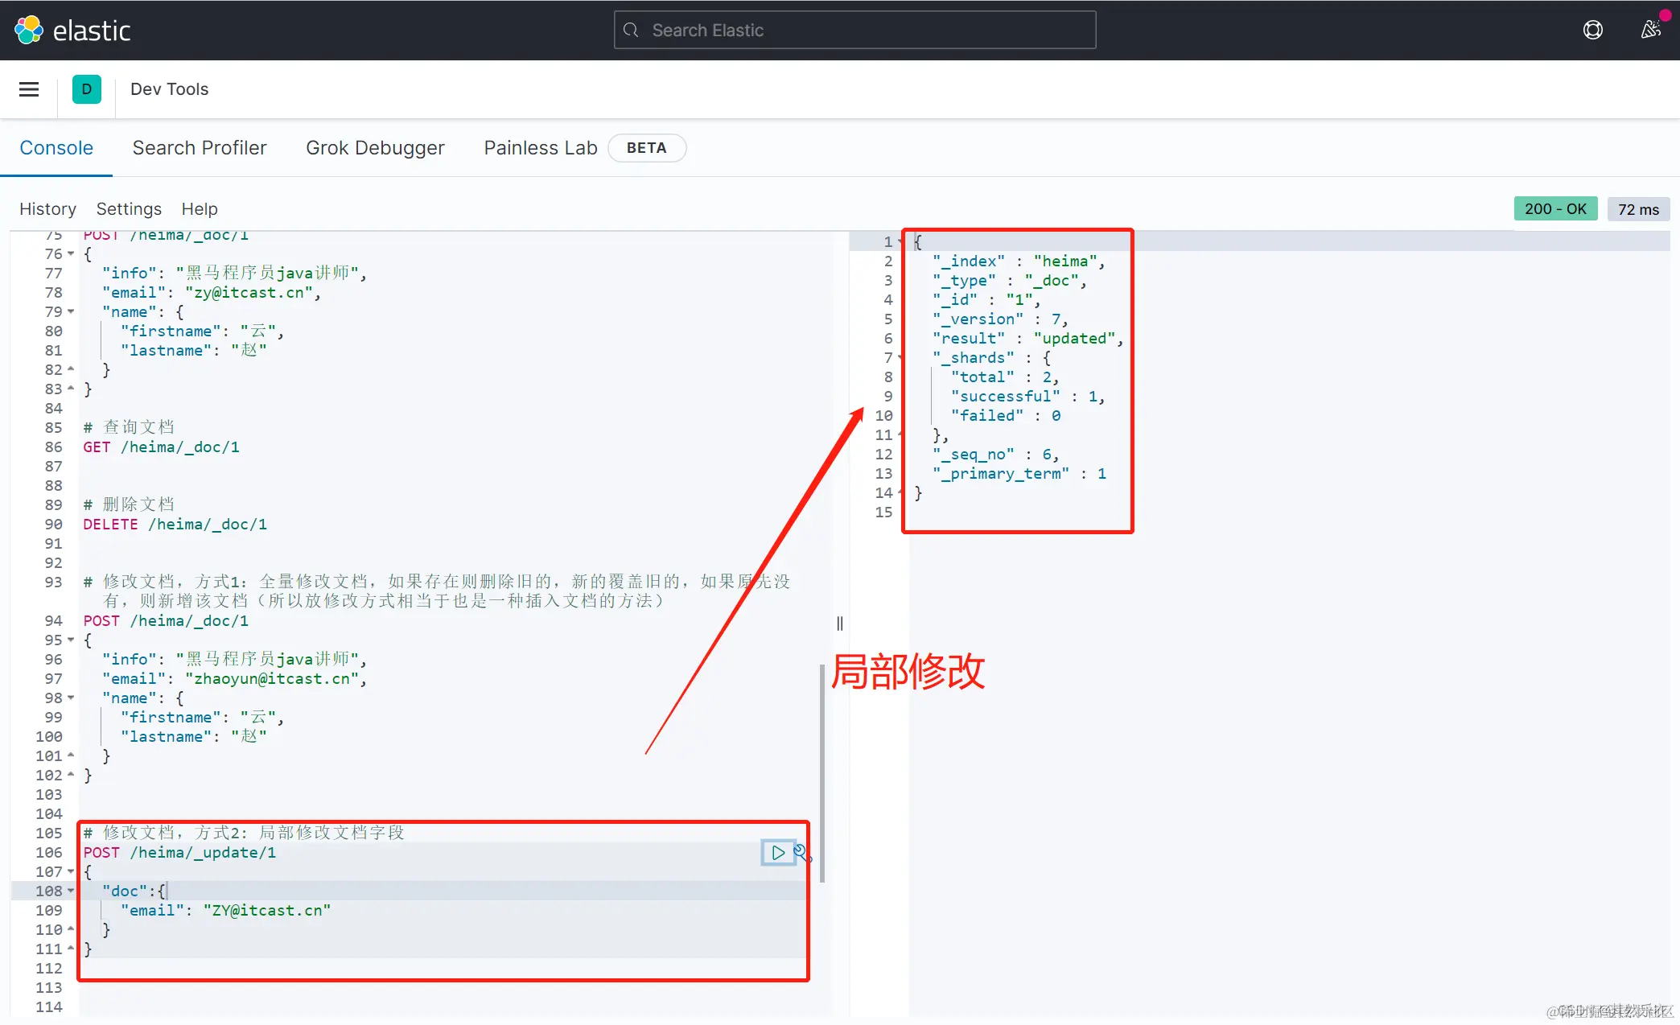Open the History link
Screen dimensions: 1680x1025
pyautogui.click(x=47, y=209)
